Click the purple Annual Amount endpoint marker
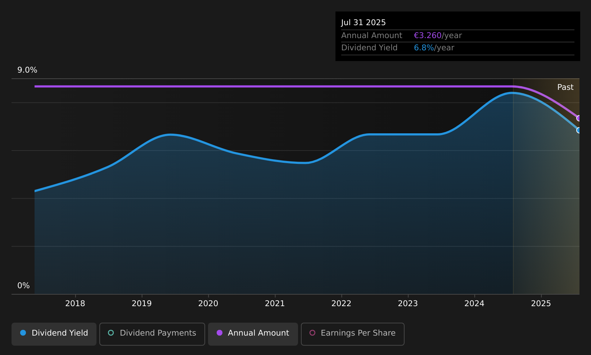This screenshot has width=591, height=355. 579,118
